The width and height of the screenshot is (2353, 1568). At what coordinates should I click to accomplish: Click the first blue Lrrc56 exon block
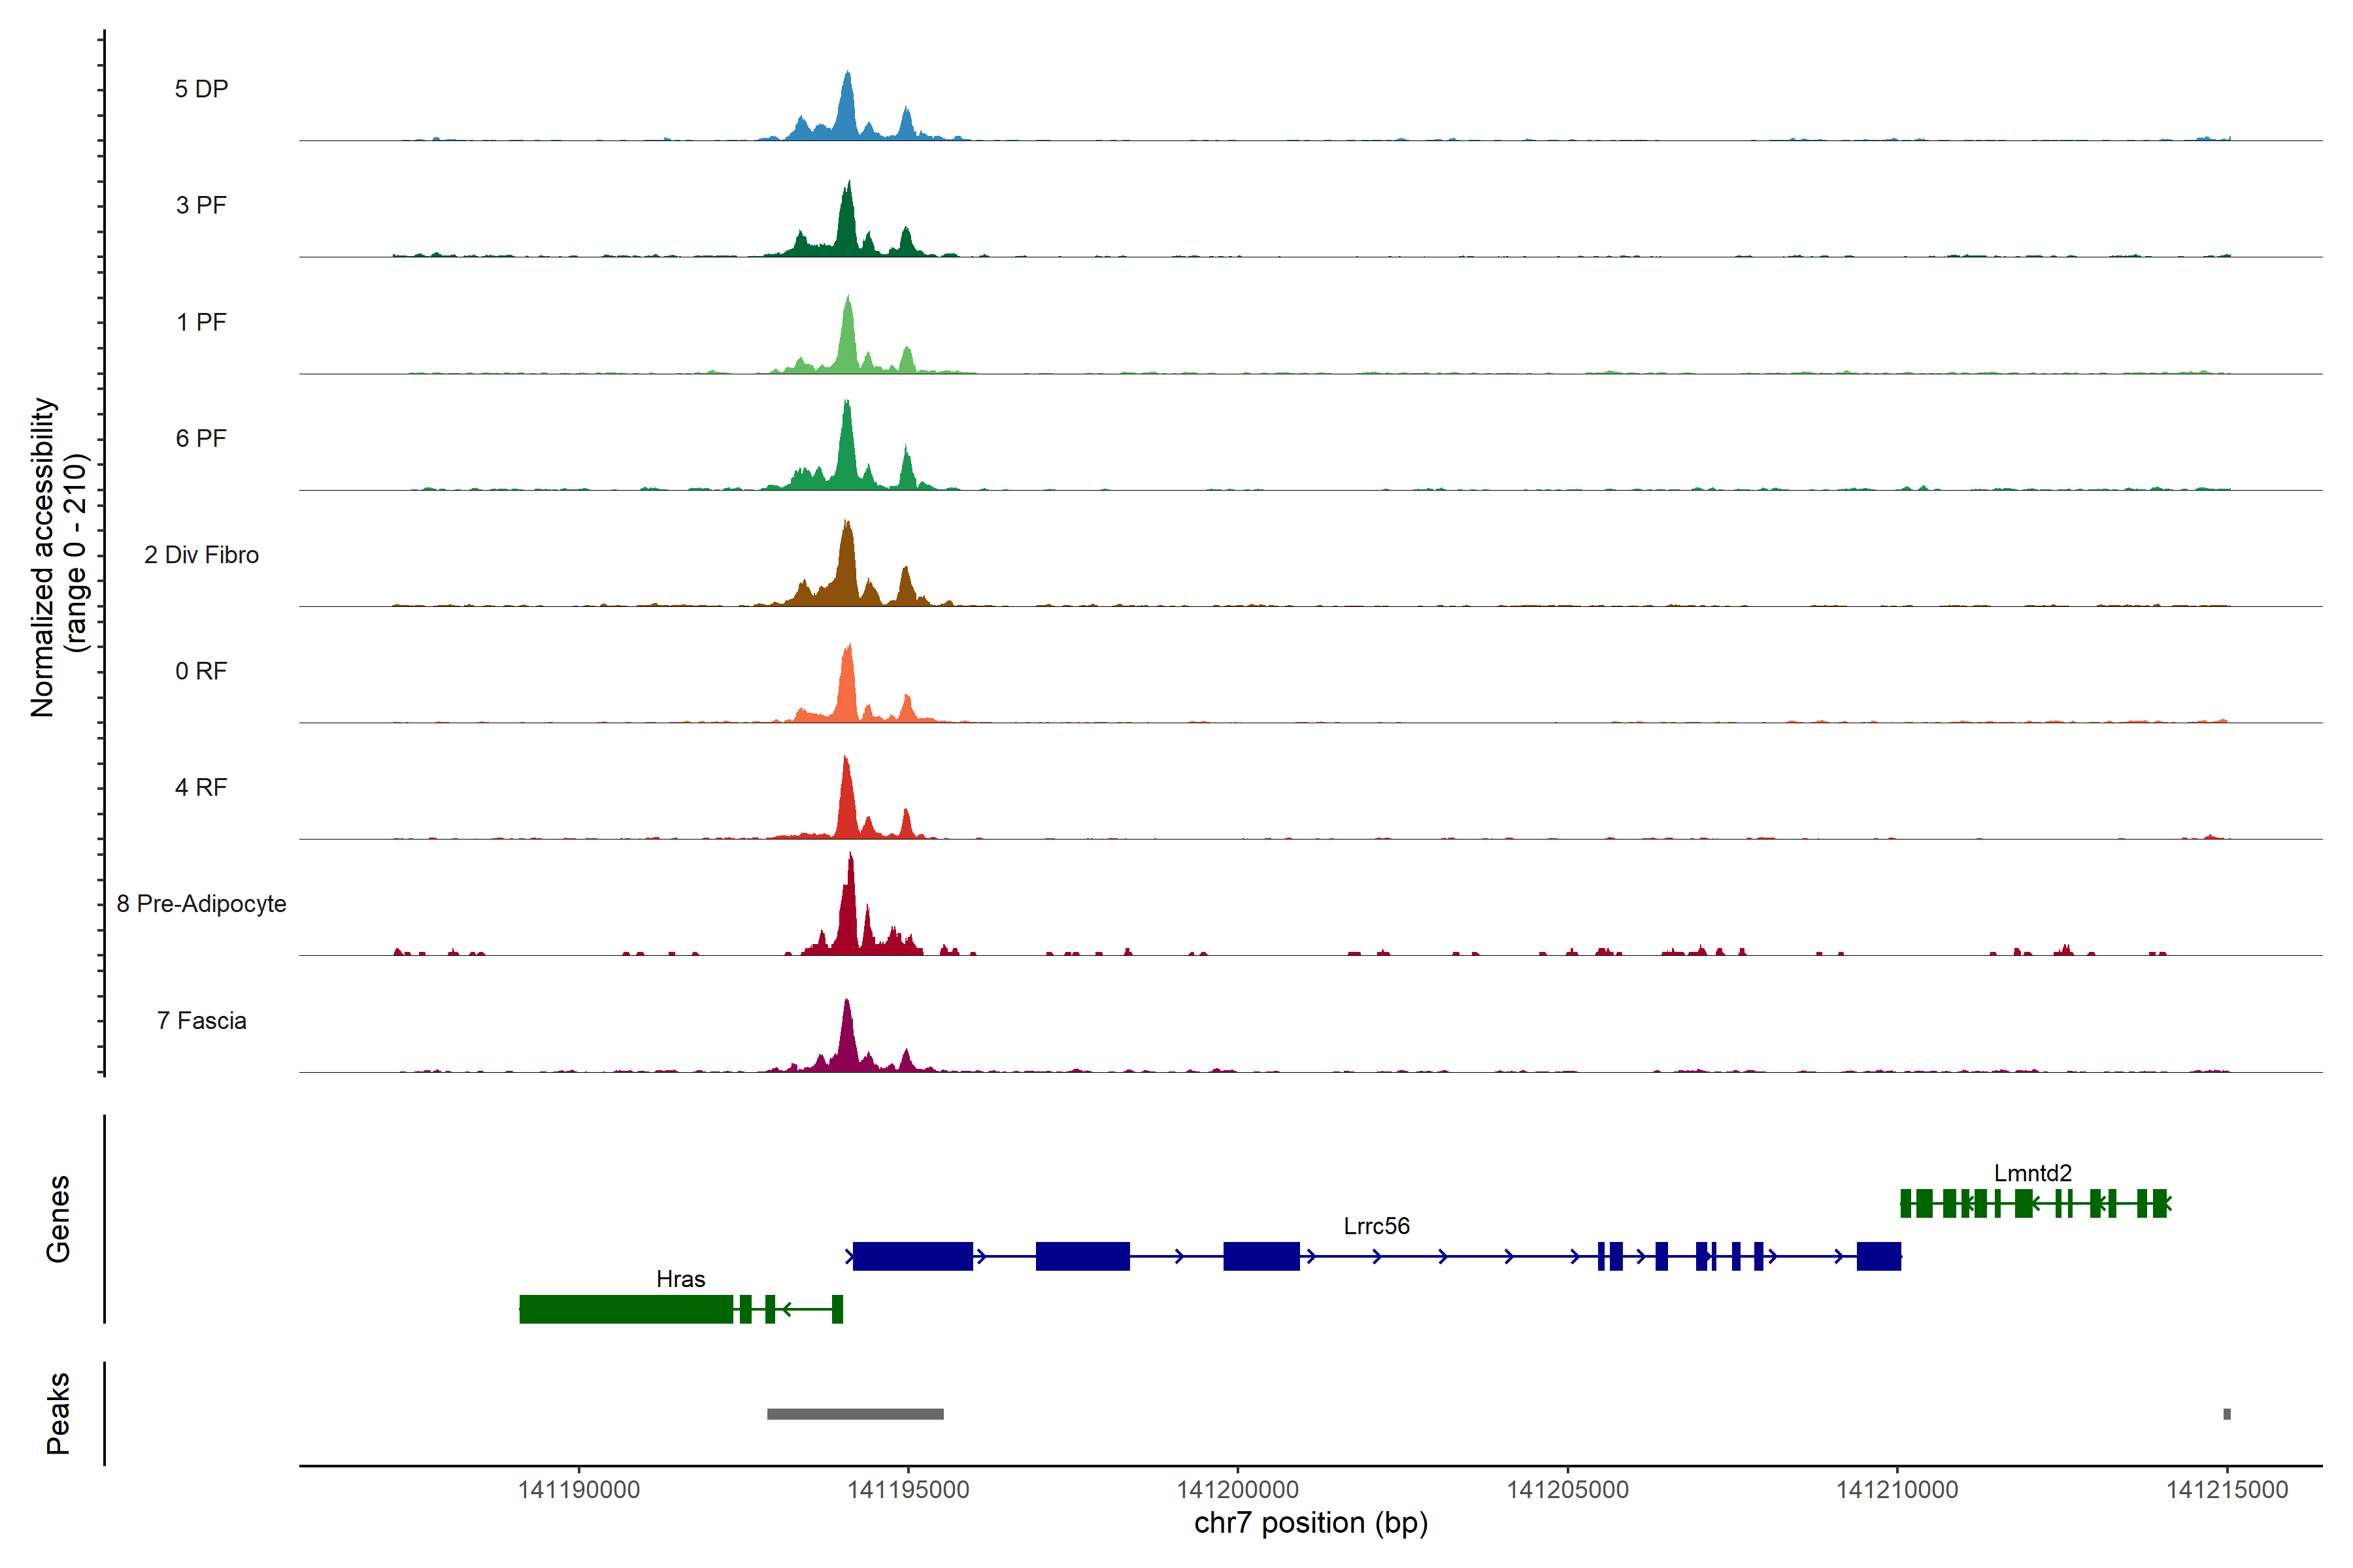(912, 1256)
